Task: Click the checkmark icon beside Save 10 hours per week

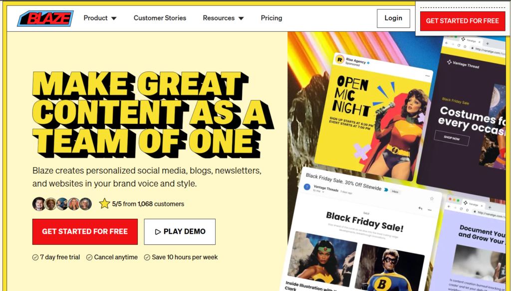Action: pyautogui.click(x=147, y=258)
